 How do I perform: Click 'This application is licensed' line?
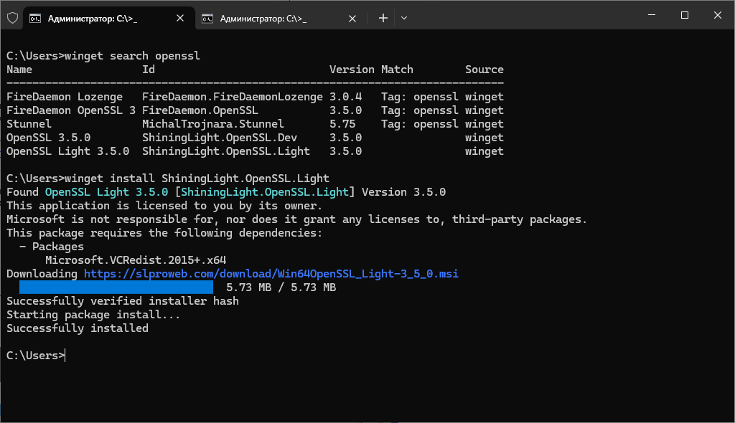click(x=164, y=206)
